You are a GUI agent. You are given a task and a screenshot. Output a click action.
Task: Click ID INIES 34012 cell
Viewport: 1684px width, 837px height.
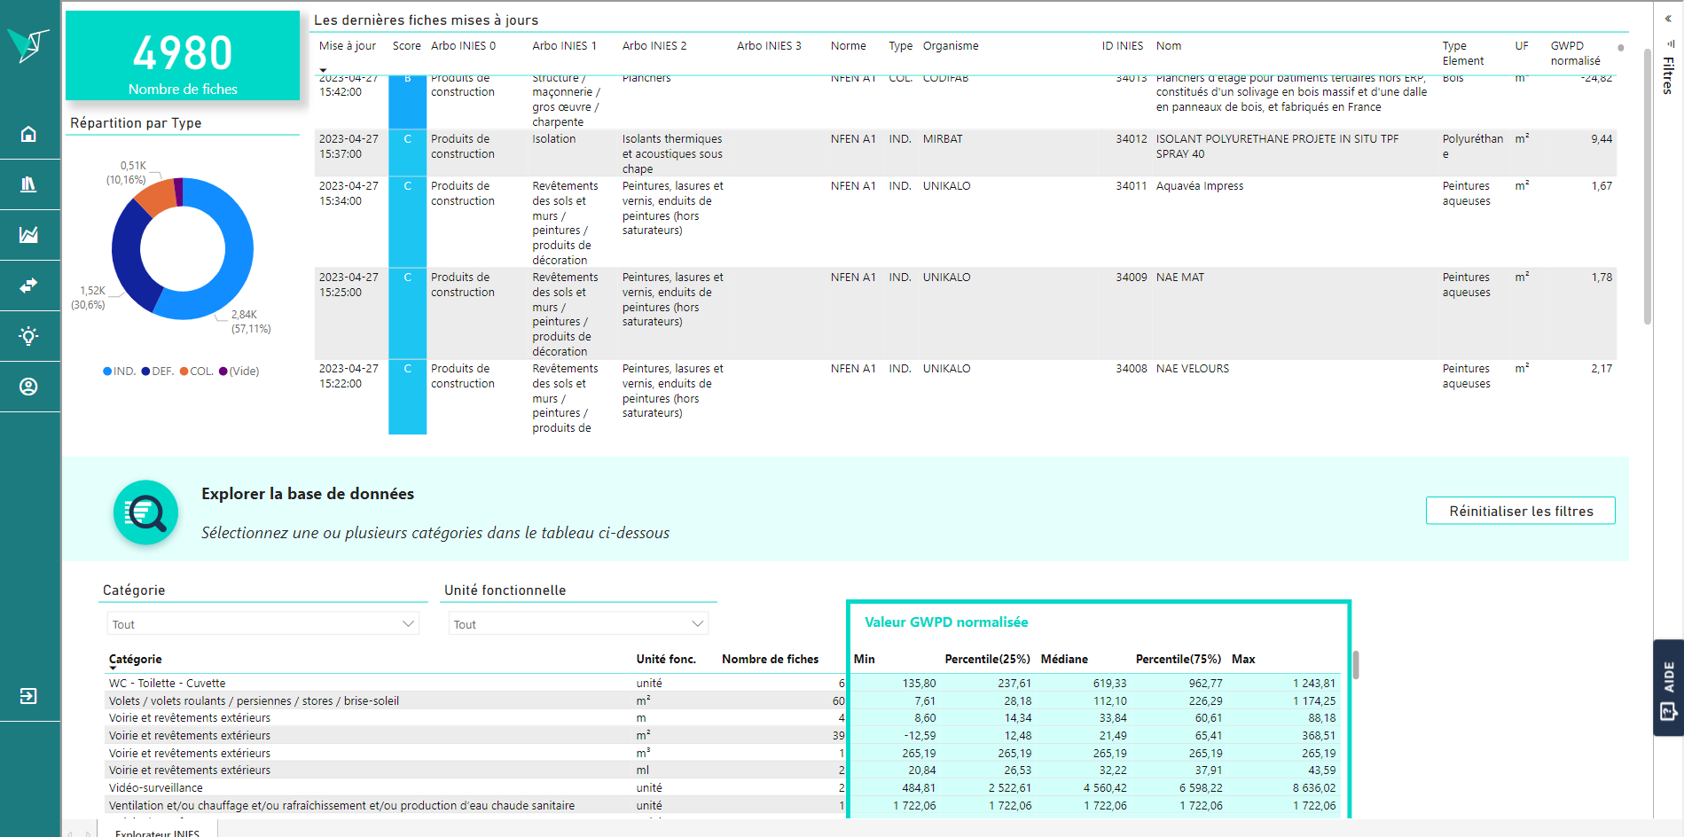click(x=1131, y=139)
